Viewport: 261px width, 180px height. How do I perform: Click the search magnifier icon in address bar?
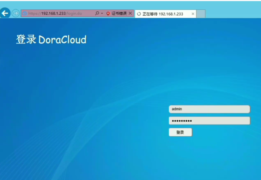[x=97, y=13]
